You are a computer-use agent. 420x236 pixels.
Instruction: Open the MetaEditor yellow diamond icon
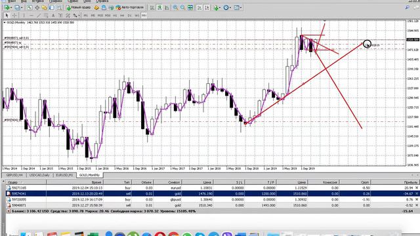coord(96,8)
